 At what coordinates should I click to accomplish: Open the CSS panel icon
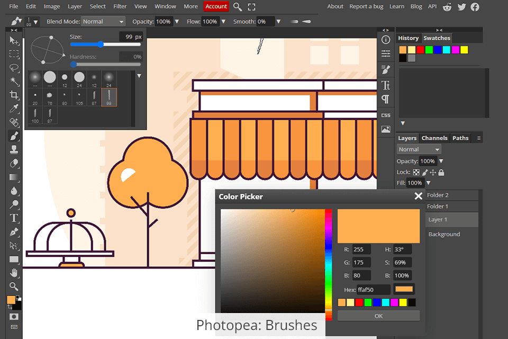pyautogui.click(x=386, y=115)
